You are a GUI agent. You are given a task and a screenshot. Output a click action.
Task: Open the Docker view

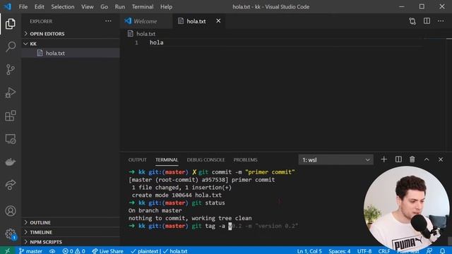point(11,162)
